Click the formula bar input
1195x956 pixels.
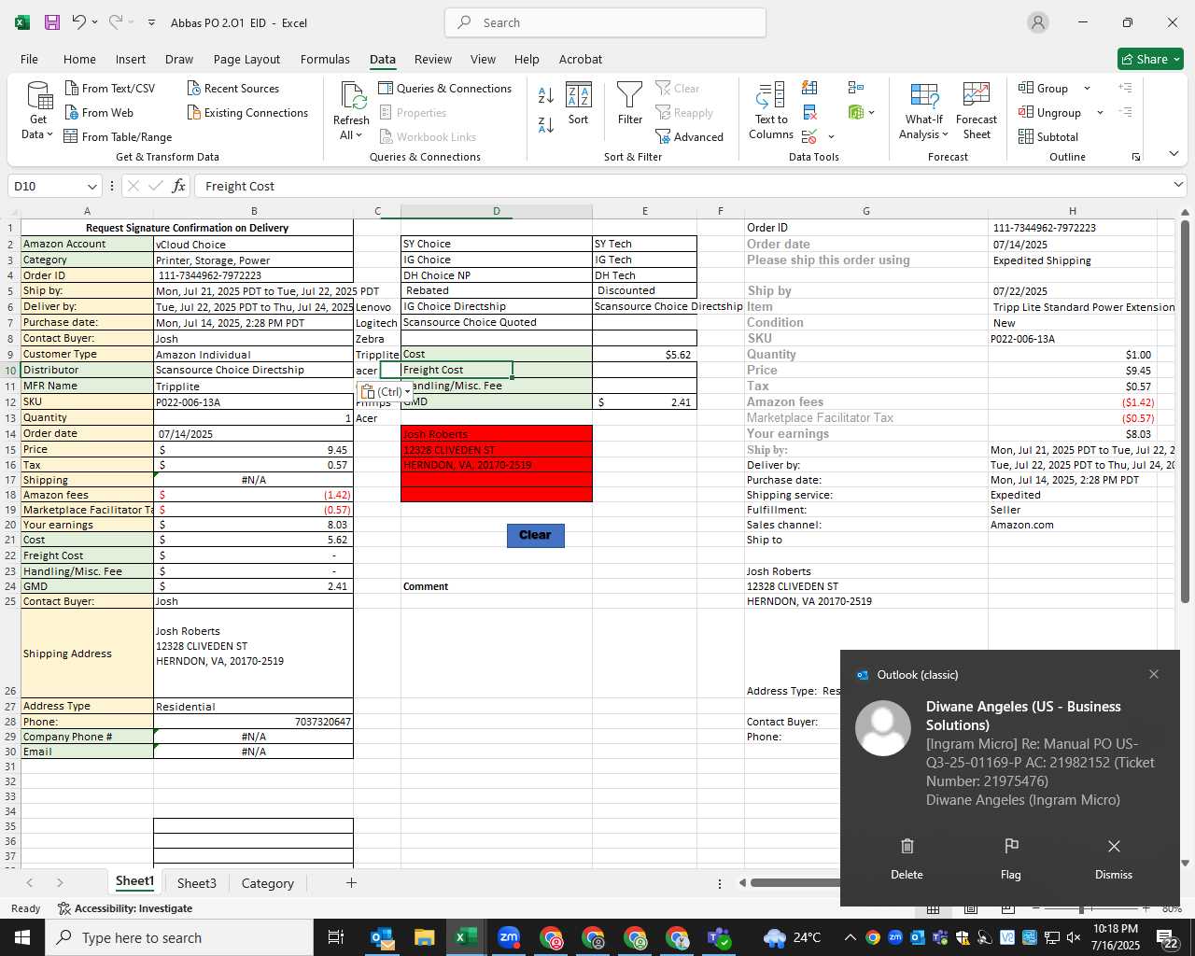(x=682, y=186)
